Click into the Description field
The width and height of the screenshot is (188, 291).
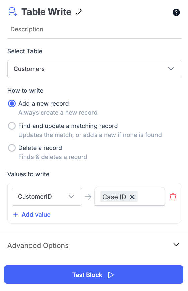pos(94,29)
